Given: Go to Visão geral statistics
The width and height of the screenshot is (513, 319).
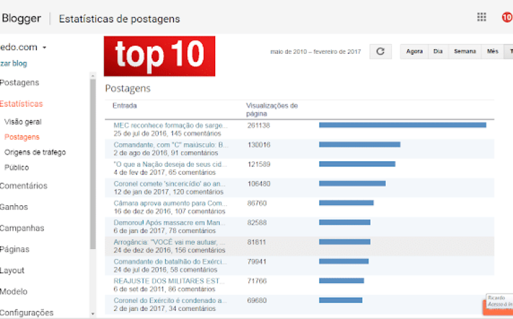Looking at the screenshot, I should (x=23, y=122).
